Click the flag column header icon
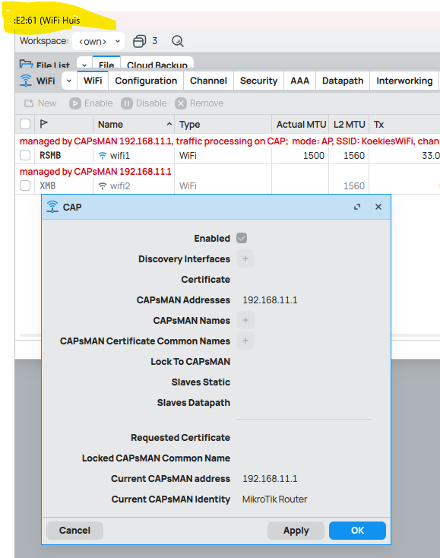This screenshot has height=558, width=440. pyautogui.click(x=44, y=124)
